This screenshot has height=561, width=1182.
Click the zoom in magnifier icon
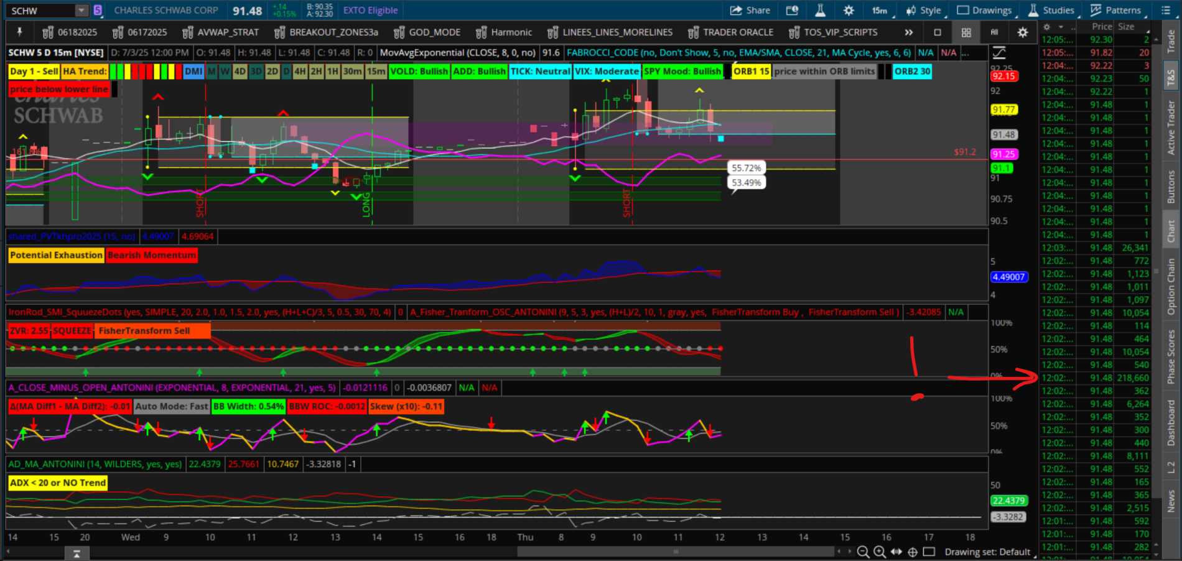click(x=880, y=552)
